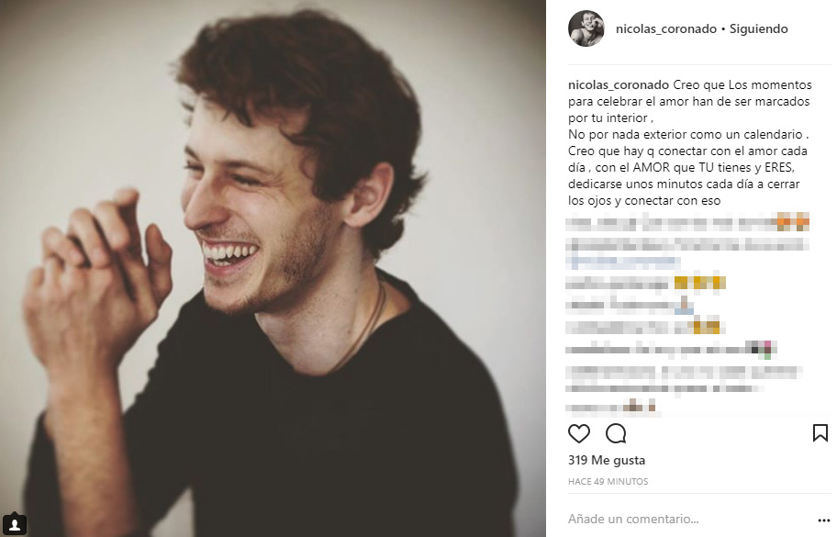Open nicolas_coronado username link in caption
The image size is (837, 537).
click(619, 84)
